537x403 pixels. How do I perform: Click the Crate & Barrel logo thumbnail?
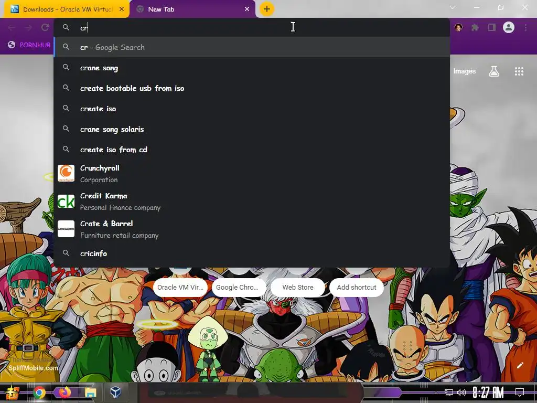pyautogui.click(x=66, y=229)
